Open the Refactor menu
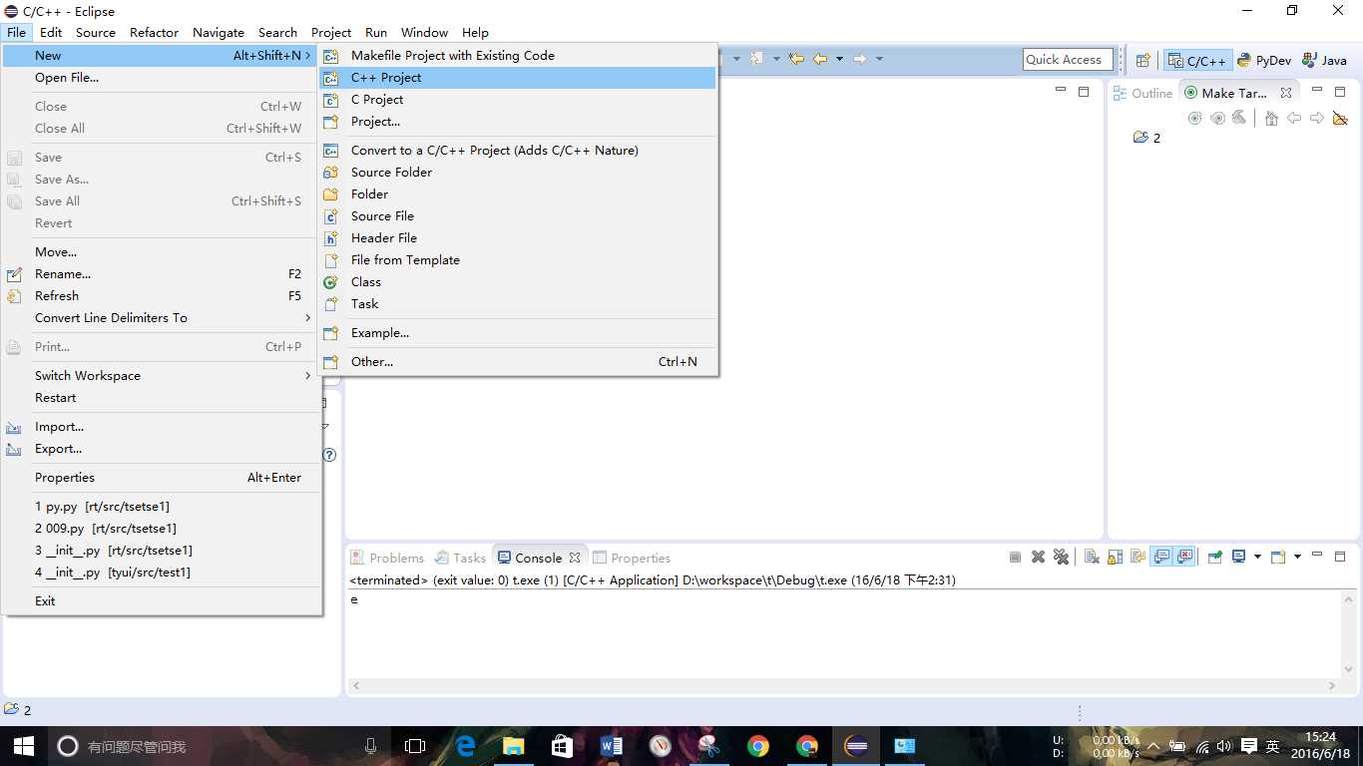This screenshot has width=1363, height=766. 154,32
